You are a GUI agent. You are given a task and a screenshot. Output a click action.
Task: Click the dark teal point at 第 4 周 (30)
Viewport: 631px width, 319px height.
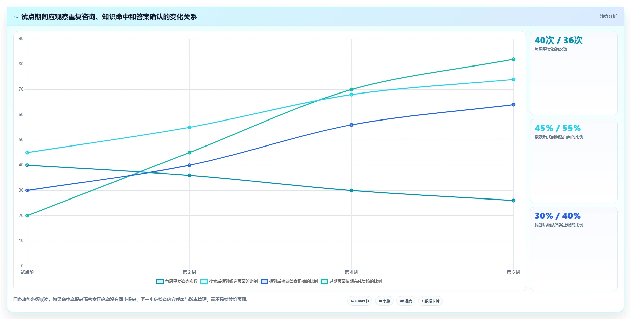[x=351, y=190]
